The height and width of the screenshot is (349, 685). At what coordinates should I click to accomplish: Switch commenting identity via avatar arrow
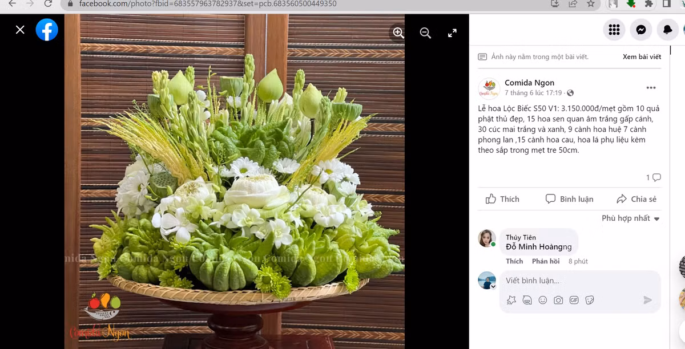pyautogui.click(x=493, y=286)
